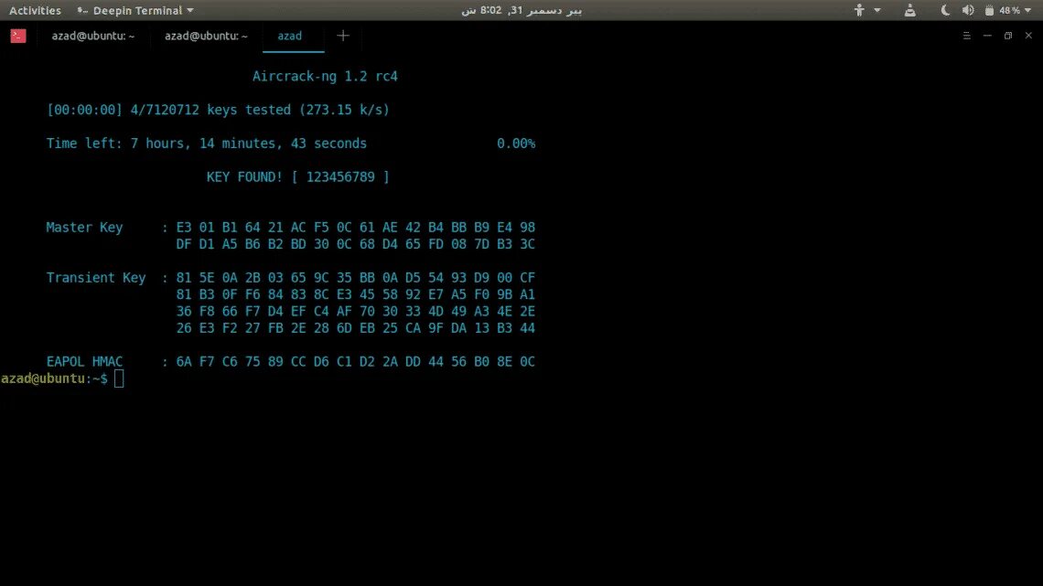Screen dimensions: 1043x586
Task: Click the clock and date in top bar
Action: [521, 10]
